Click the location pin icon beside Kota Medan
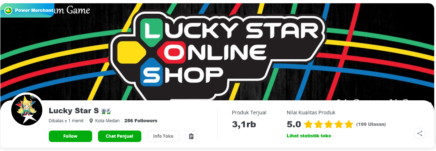This screenshot has width=436, height=151. coord(91,121)
